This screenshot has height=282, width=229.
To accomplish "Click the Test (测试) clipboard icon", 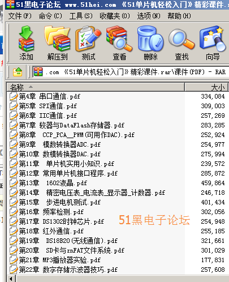I will pos(88,39).
